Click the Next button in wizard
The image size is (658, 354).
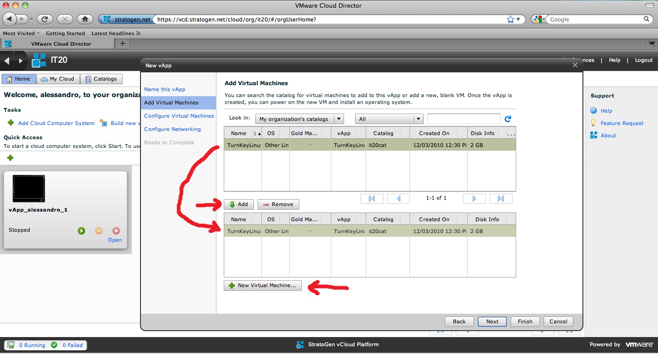(x=492, y=321)
